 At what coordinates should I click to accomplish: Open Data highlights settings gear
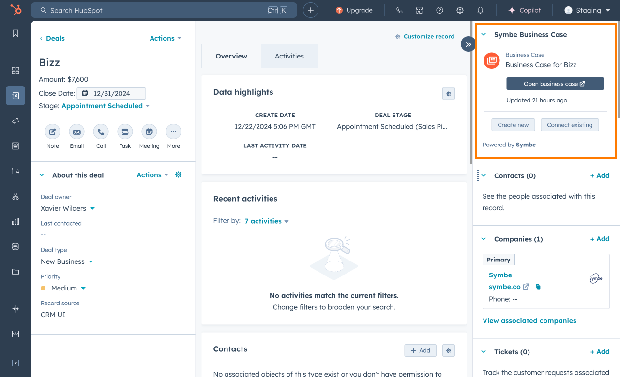(449, 94)
